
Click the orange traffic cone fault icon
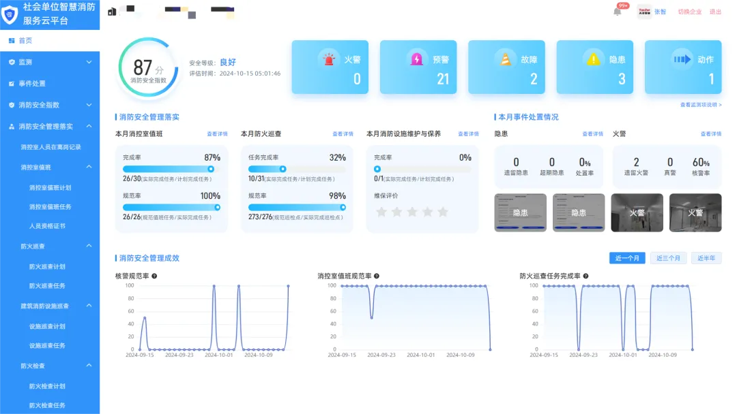tap(506, 59)
